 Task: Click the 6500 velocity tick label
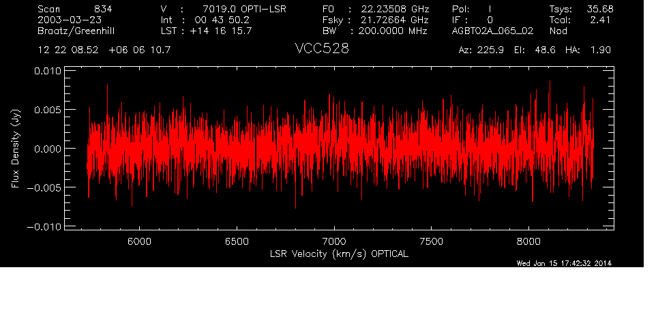click(x=237, y=241)
